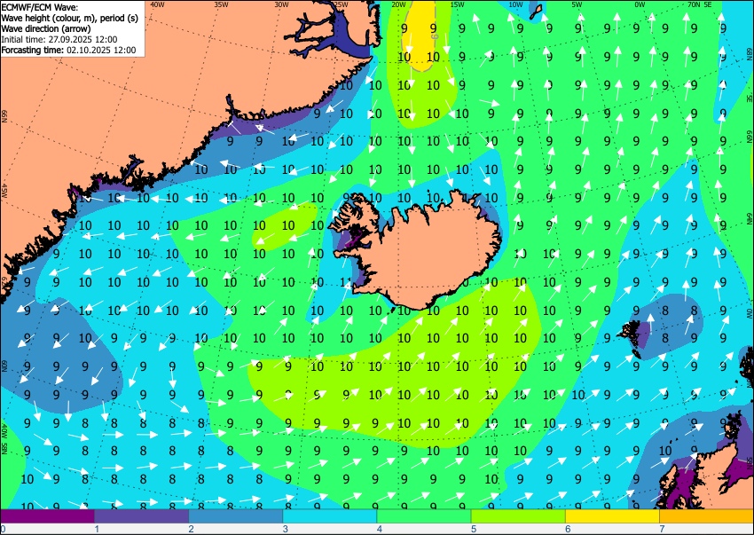Click the purple 0–1 m legend swatch

click(x=47, y=516)
